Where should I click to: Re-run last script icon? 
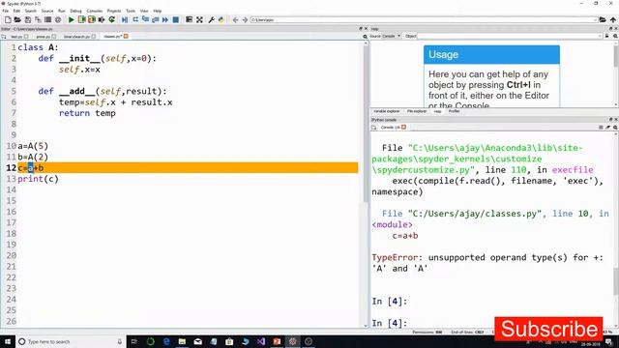(112, 19)
